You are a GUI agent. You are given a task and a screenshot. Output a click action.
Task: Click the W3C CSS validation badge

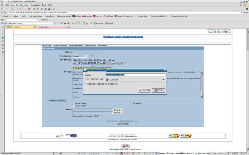point(186,135)
